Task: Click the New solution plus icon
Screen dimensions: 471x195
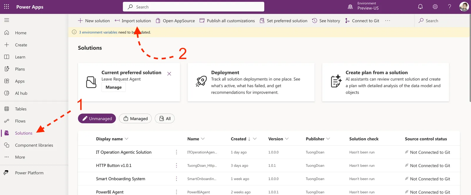Action: 80,21
